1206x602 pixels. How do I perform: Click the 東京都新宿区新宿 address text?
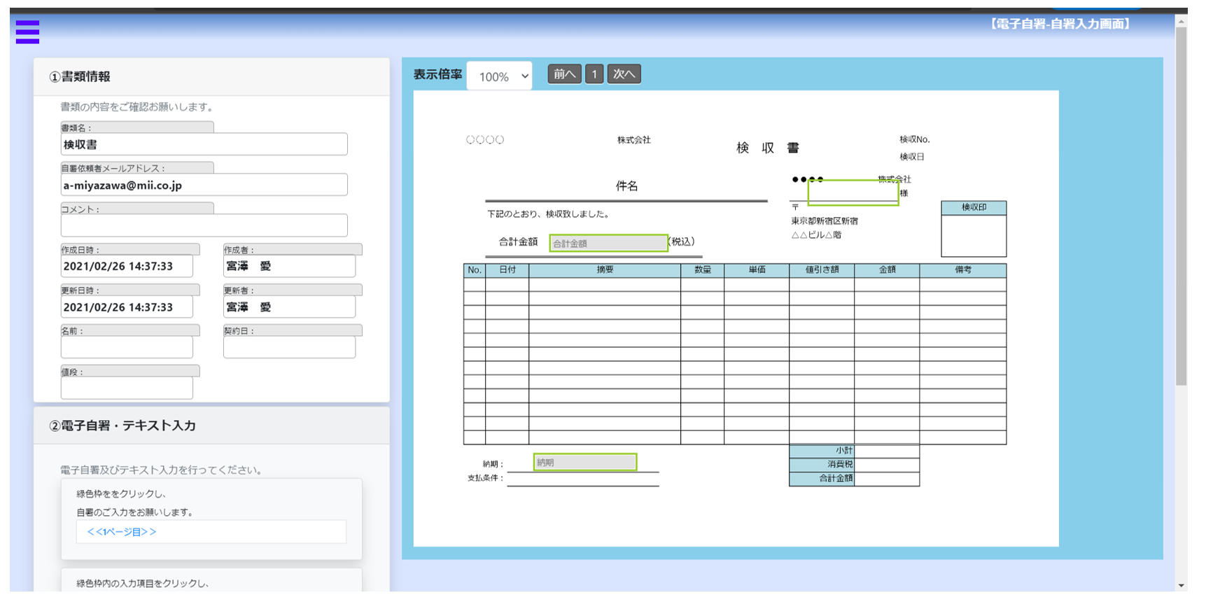825,221
